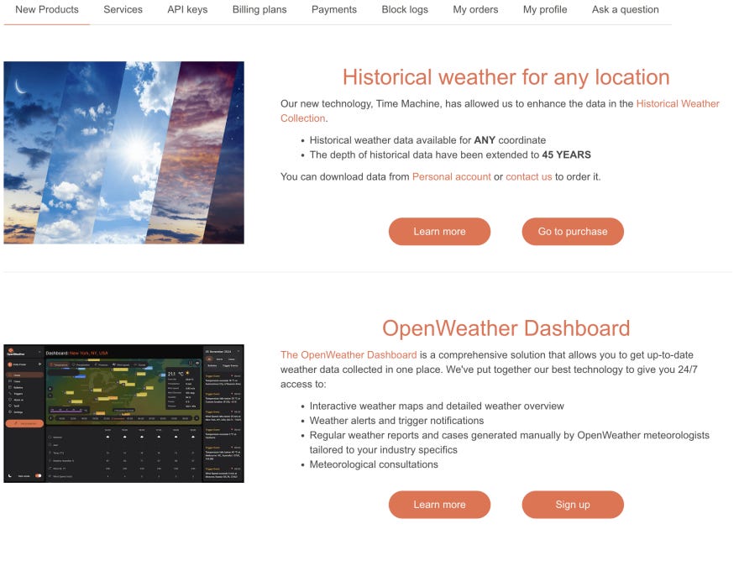The image size is (739, 566).
Task: Open the New Products tab
Action: (47, 9)
